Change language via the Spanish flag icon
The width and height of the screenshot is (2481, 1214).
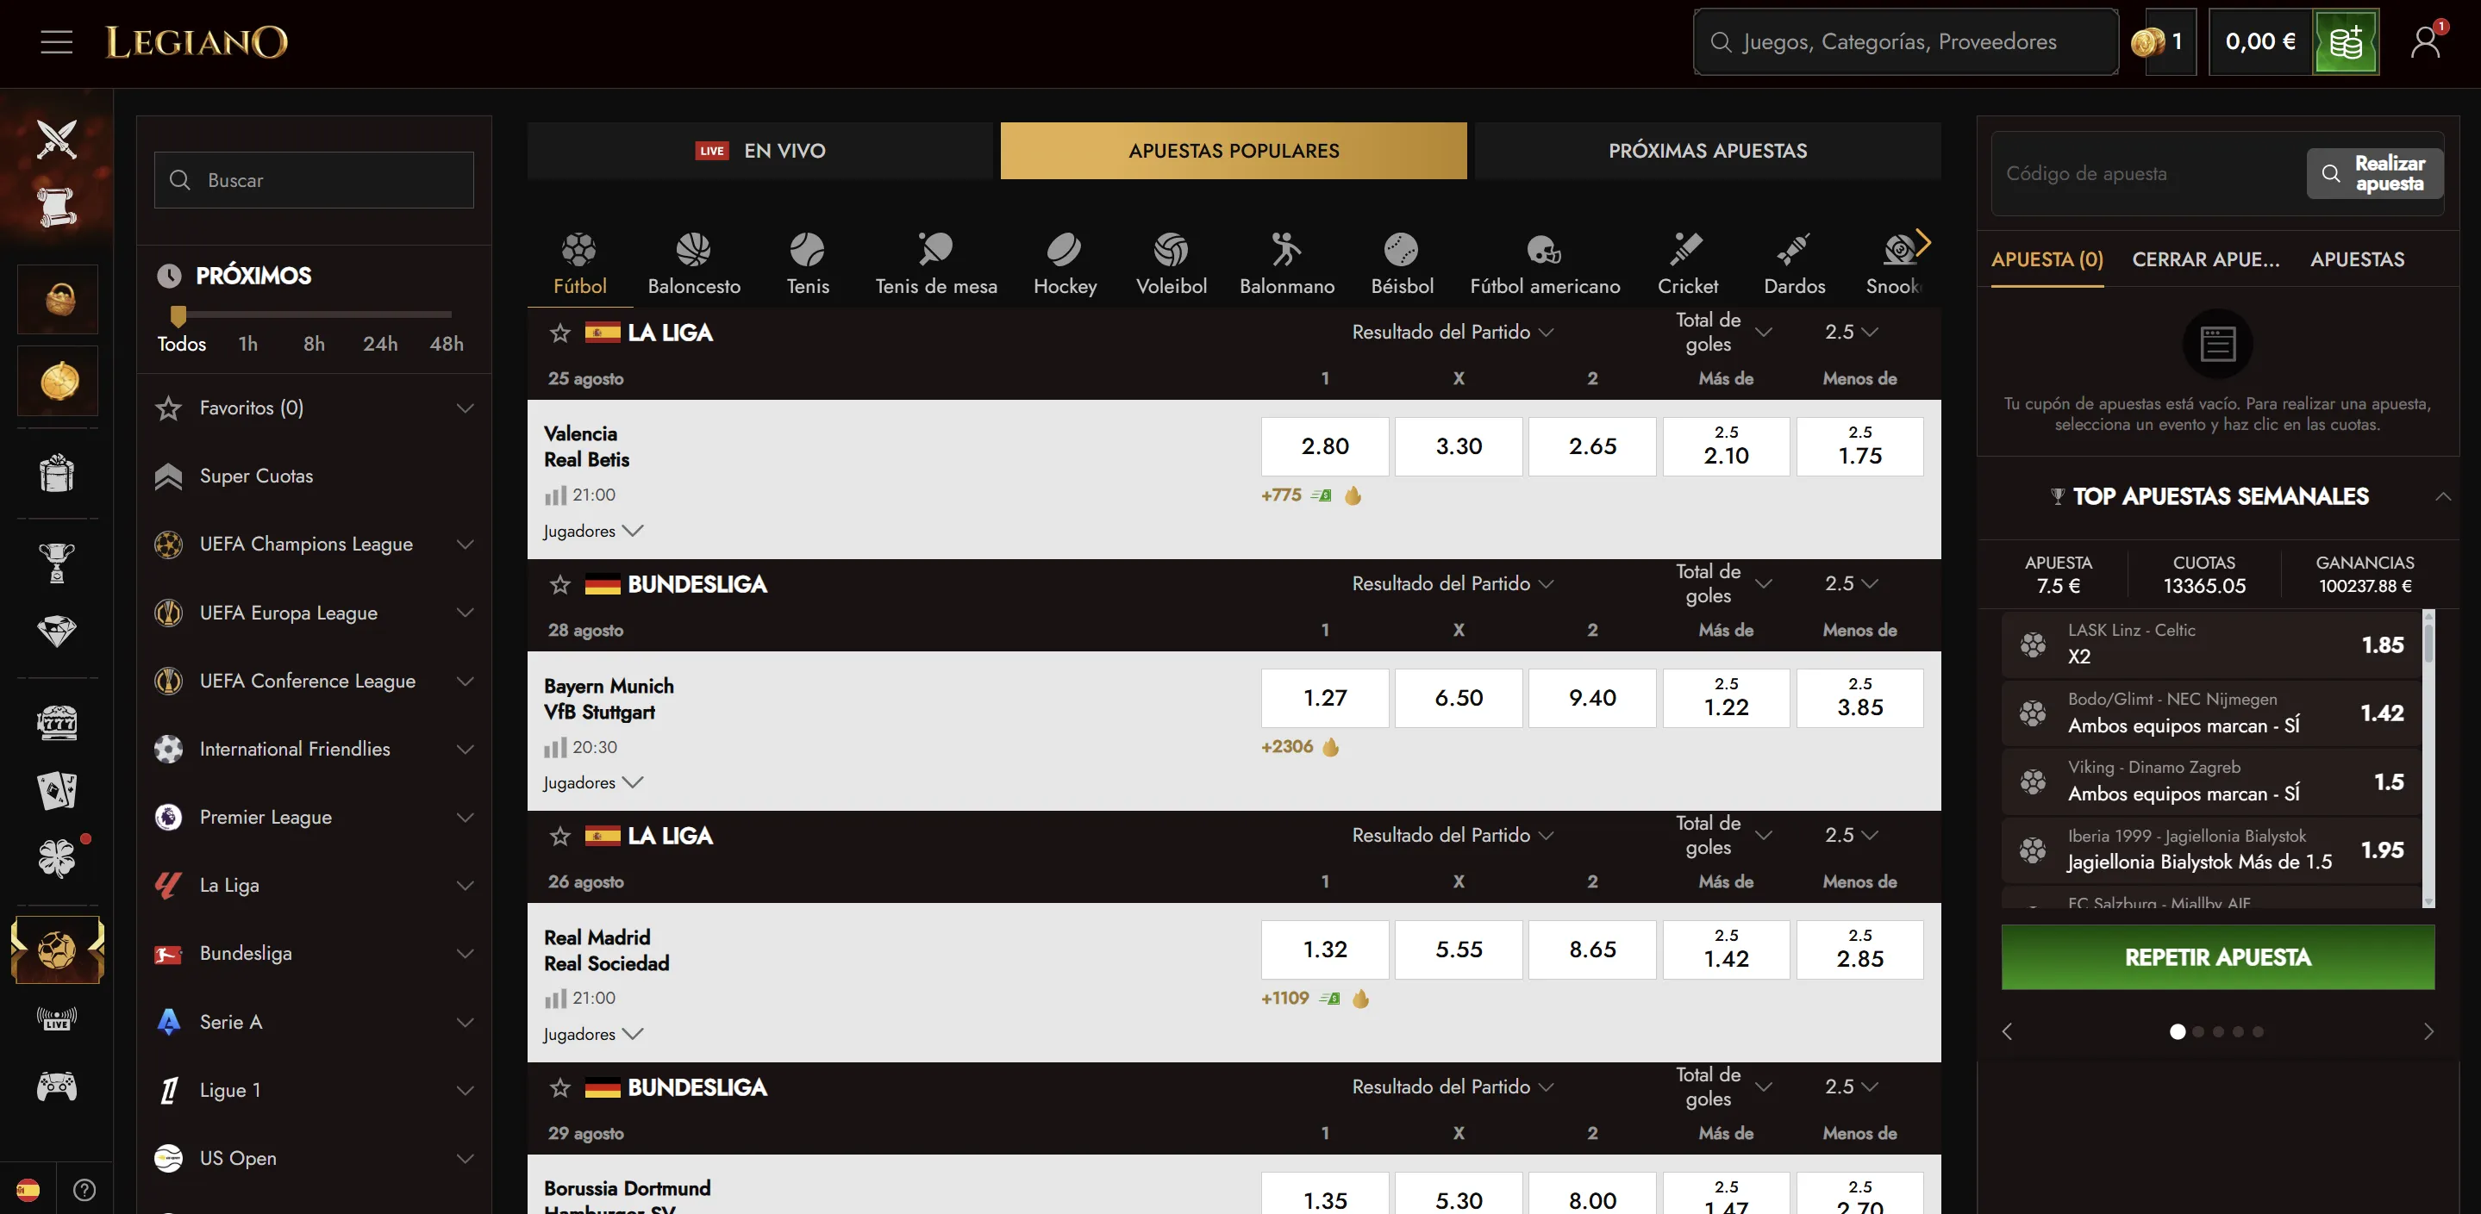[28, 1190]
